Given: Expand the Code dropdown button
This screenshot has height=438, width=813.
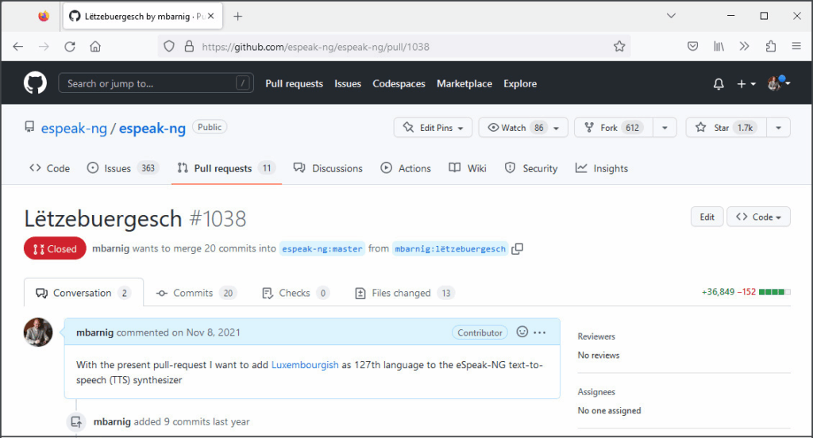Looking at the screenshot, I should pos(758,217).
